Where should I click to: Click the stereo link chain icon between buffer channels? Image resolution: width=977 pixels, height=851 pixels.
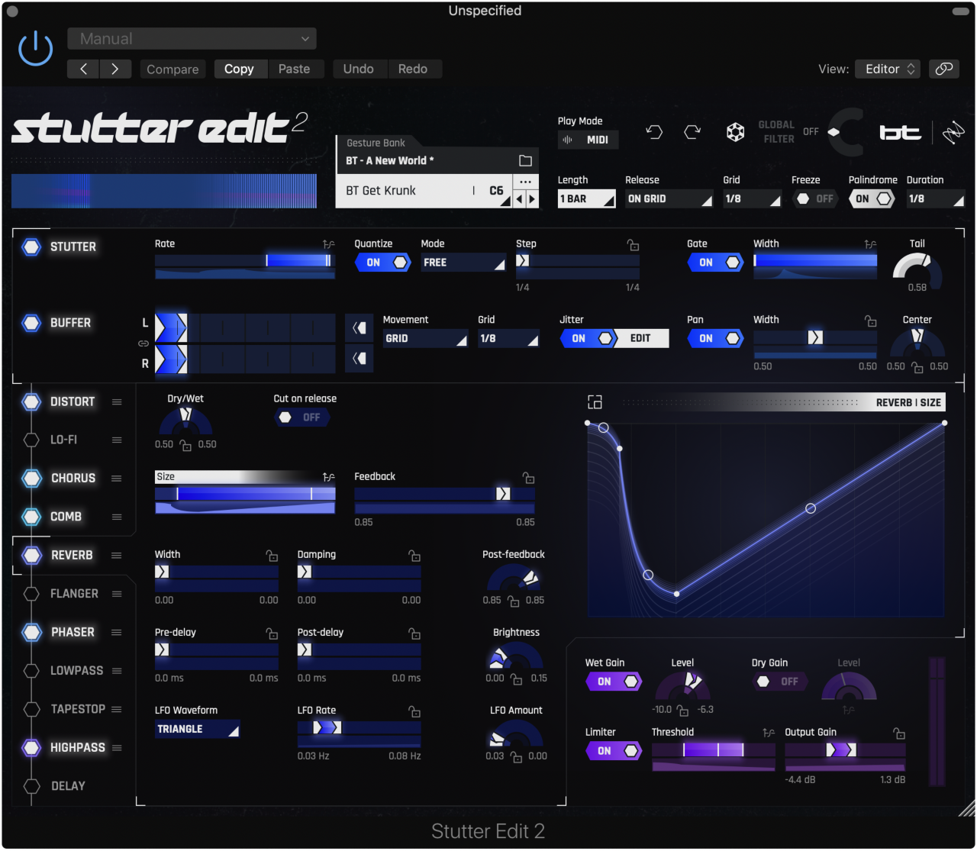click(x=143, y=343)
